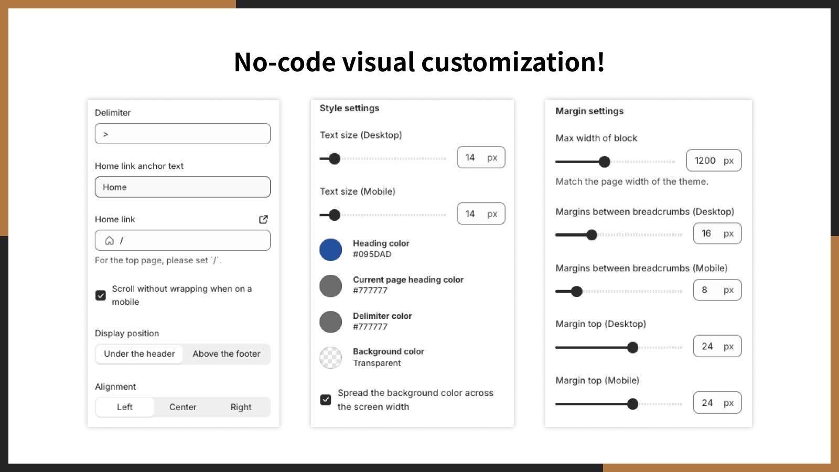The height and width of the screenshot is (472, 839).
Task: Click the Alignment label
Action: 115,387
